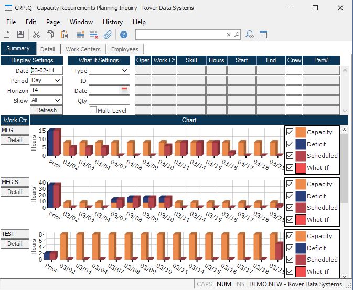
Task: Toggle Deficit checkbox for MFG-S chart
Action: (290, 196)
